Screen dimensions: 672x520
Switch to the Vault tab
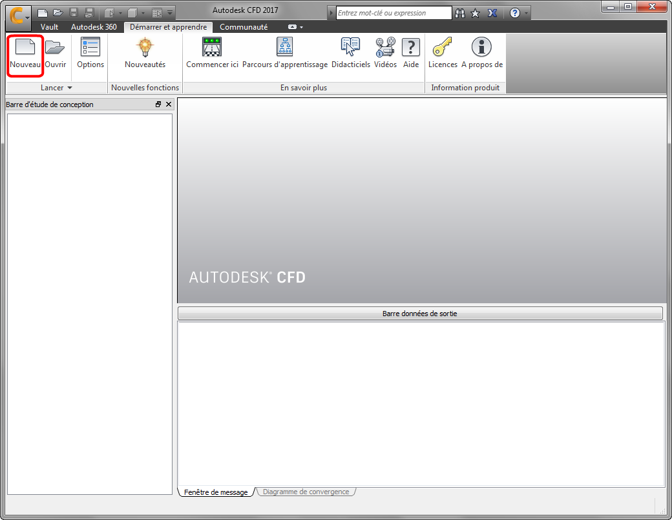click(49, 27)
